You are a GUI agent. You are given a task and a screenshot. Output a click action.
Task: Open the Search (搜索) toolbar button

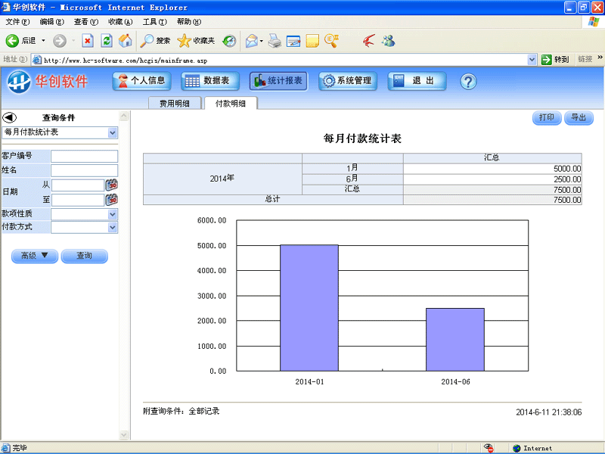click(x=155, y=41)
